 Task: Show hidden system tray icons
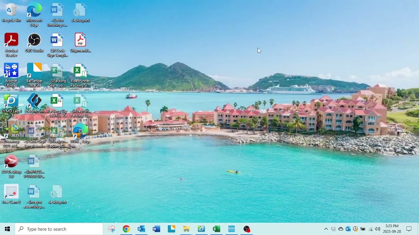pos(326,229)
